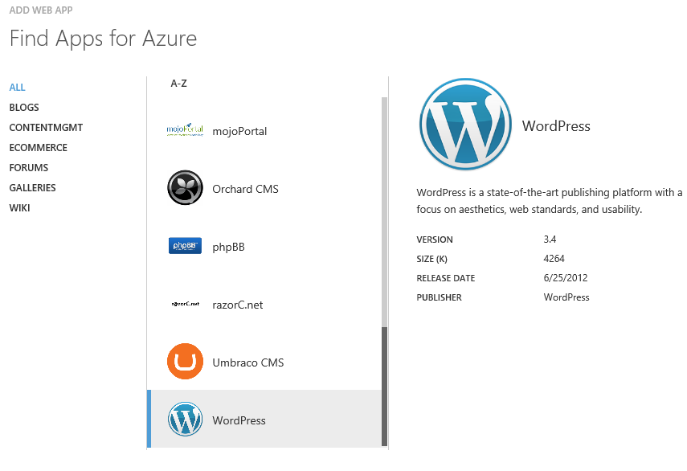Click the release date 6/25/2012
Screen dimensions: 687x471
566,278
